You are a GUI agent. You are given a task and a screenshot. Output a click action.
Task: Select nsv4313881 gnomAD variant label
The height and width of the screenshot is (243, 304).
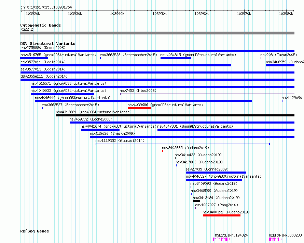94,112
